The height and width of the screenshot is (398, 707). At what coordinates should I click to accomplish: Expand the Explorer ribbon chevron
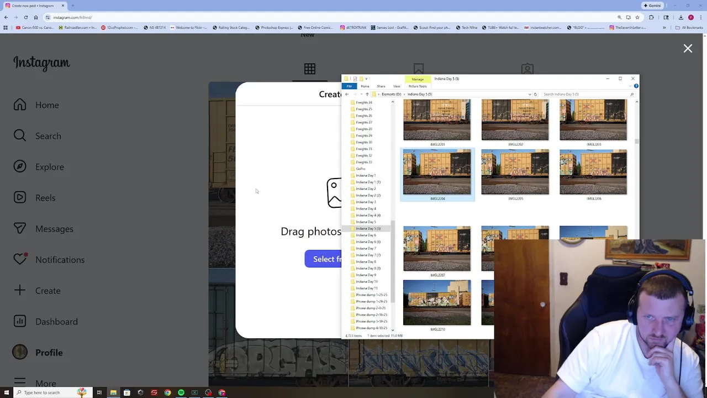(630, 86)
